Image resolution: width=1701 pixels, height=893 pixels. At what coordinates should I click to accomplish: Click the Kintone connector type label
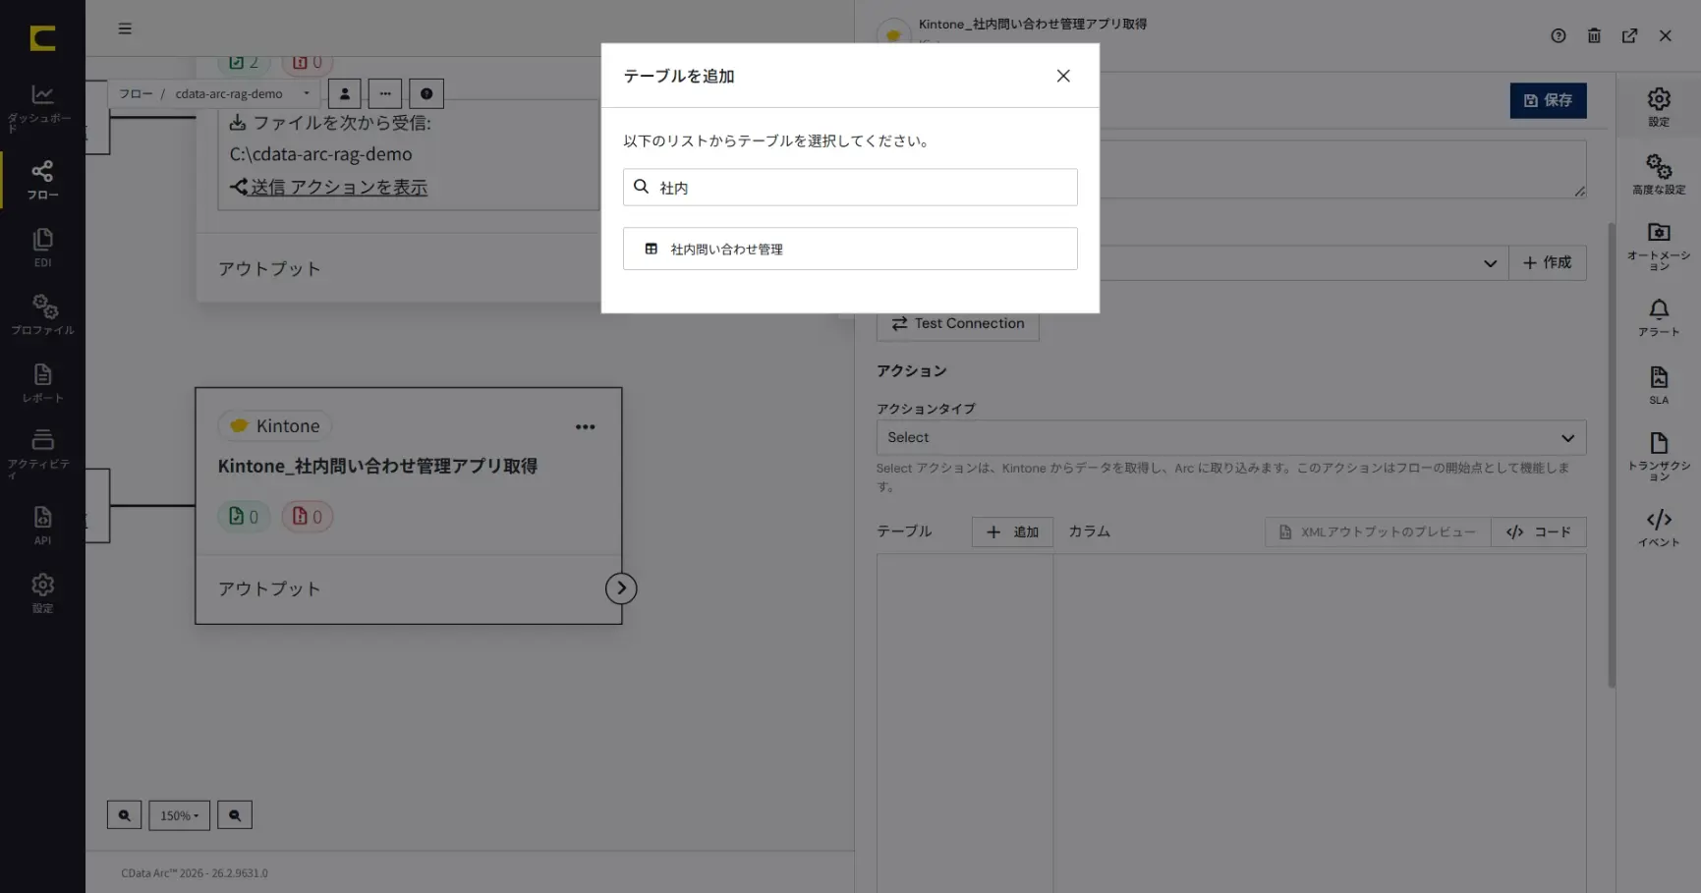point(275,426)
